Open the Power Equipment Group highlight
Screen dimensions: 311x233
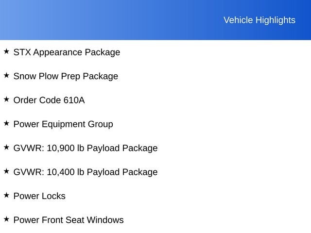click(x=63, y=124)
